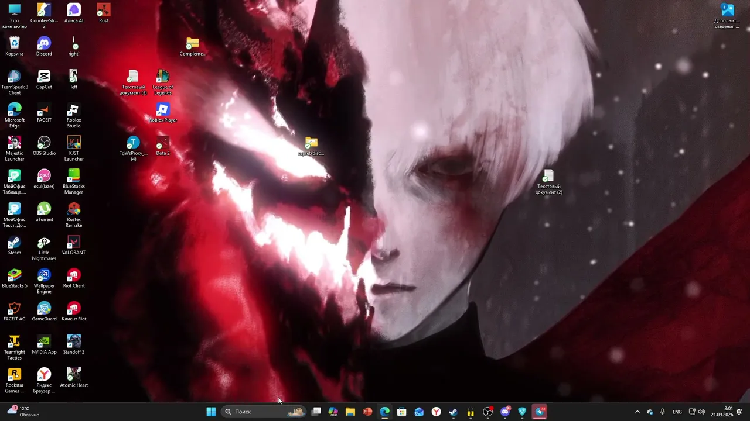This screenshot has height=421, width=750.
Task: Open the speaker volume control
Action: [x=701, y=412]
